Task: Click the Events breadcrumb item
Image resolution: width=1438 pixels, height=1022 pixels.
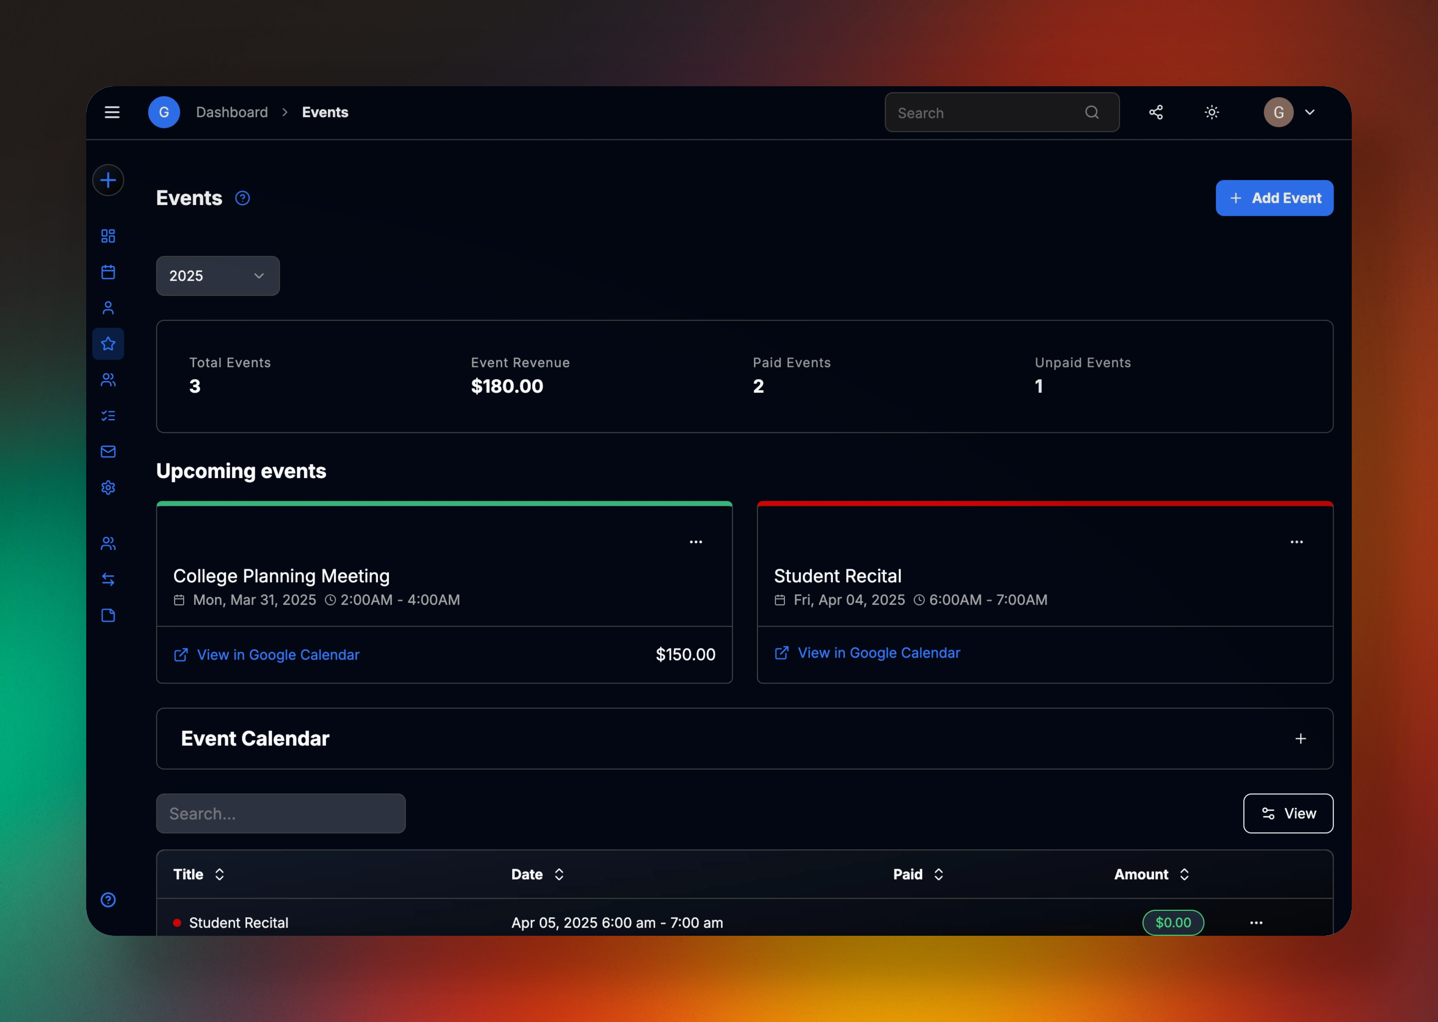Action: coord(325,112)
